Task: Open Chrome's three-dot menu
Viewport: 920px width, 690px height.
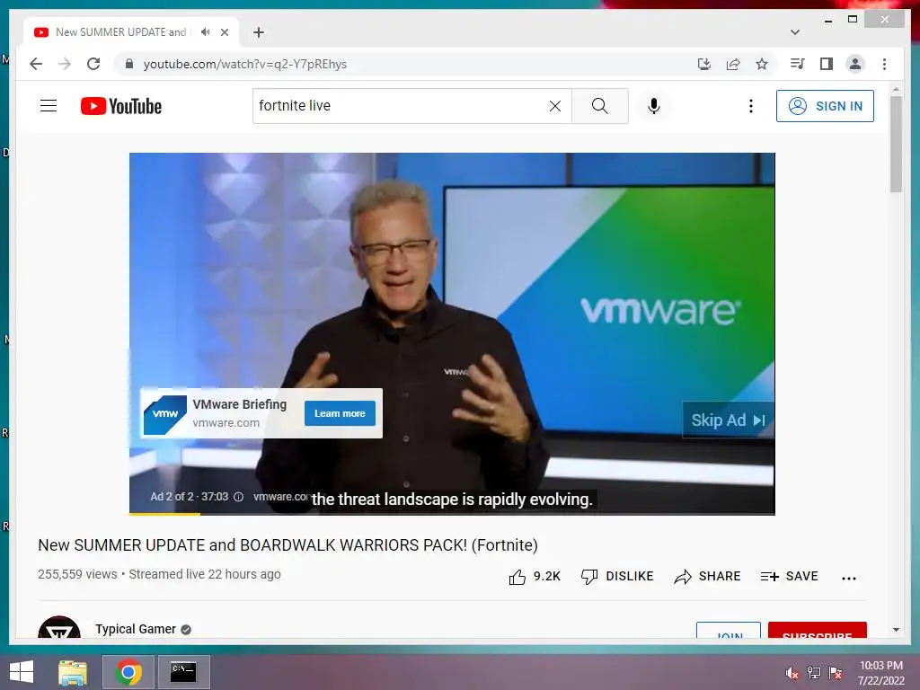Action: tap(884, 64)
